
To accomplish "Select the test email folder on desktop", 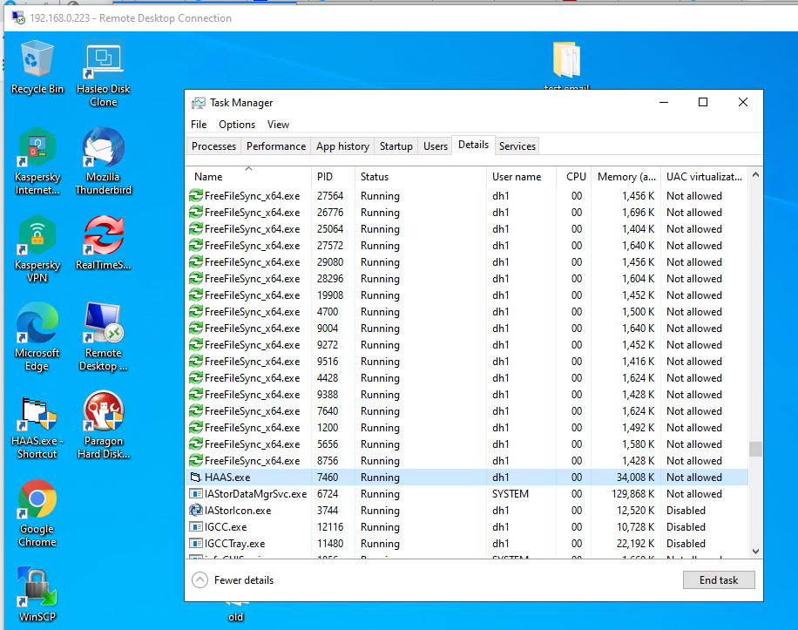I will 566,65.
